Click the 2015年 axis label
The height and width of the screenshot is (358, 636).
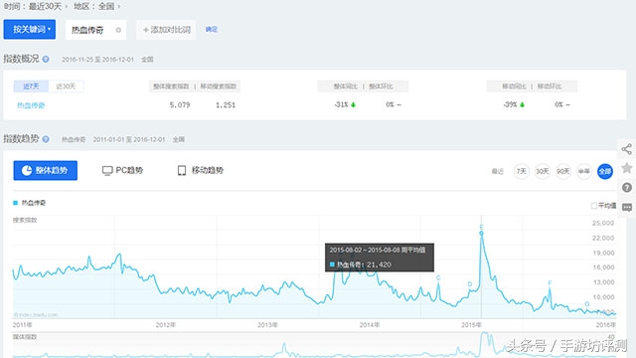pyautogui.click(x=471, y=325)
